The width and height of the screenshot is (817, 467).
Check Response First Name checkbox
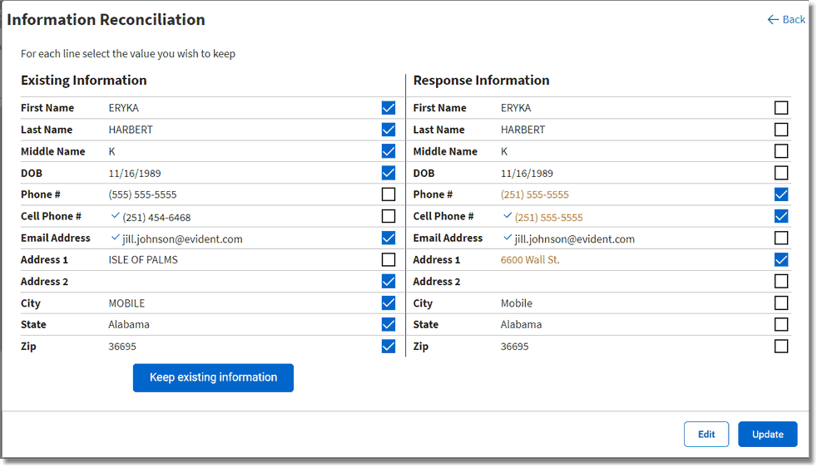click(x=781, y=108)
